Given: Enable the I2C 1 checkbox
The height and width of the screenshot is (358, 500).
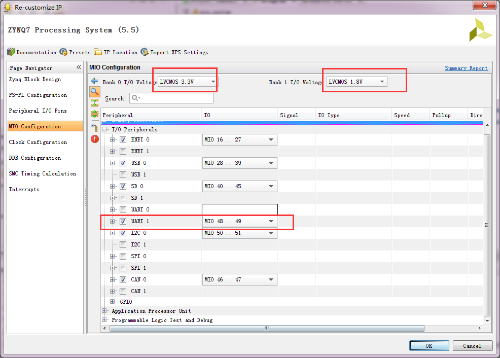Looking at the screenshot, I should pyautogui.click(x=123, y=244).
